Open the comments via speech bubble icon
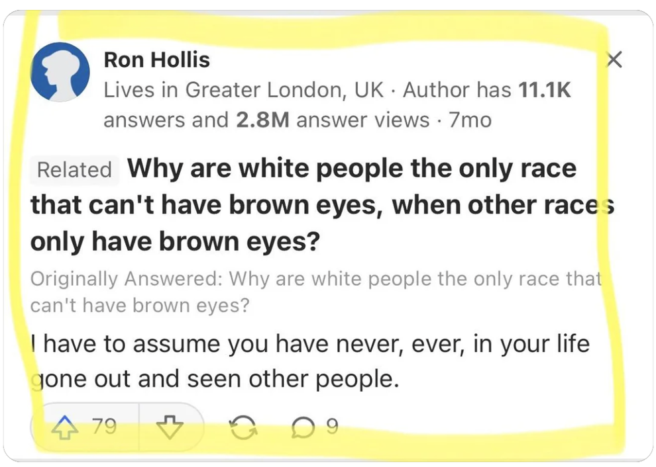The height and width of the screenshot is (467, 656). pos(303,427)
